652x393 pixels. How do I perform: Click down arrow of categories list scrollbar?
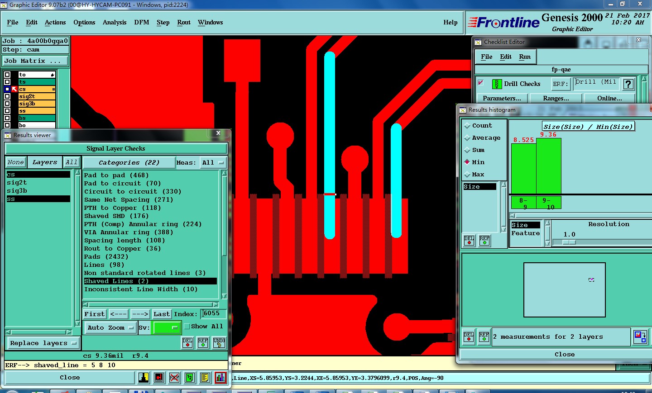point(224,296)
